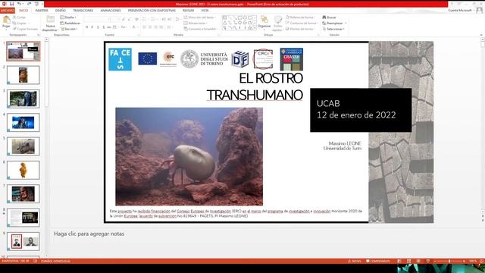Open the Relleno de forma dropdown
485x273 pixels.
(300, 17)
